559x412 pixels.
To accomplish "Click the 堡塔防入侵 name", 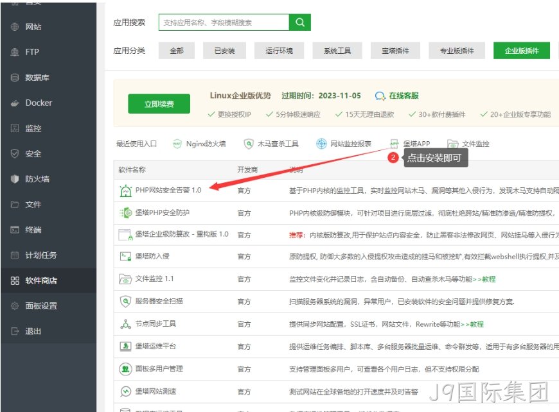I will pyautogui.click(x=152, y=256).
